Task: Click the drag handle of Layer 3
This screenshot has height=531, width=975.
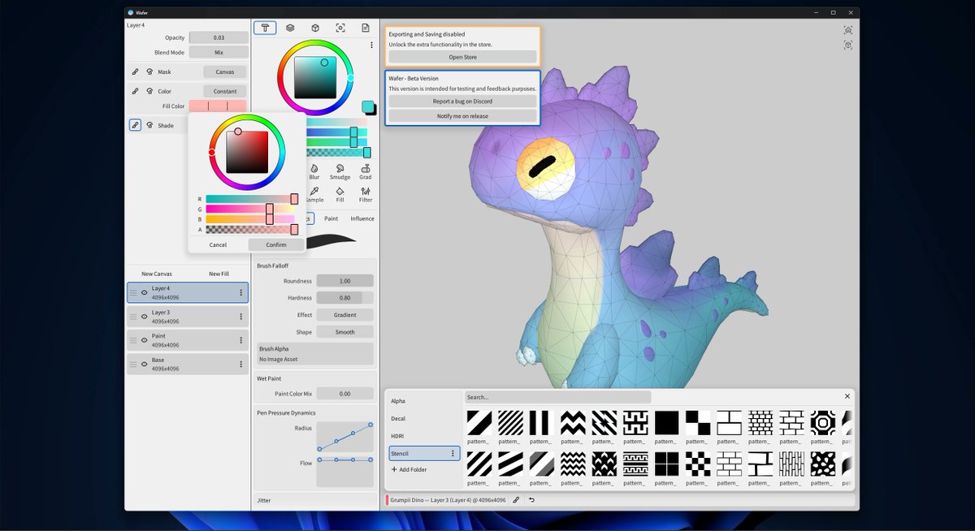Action: [134, 317]
